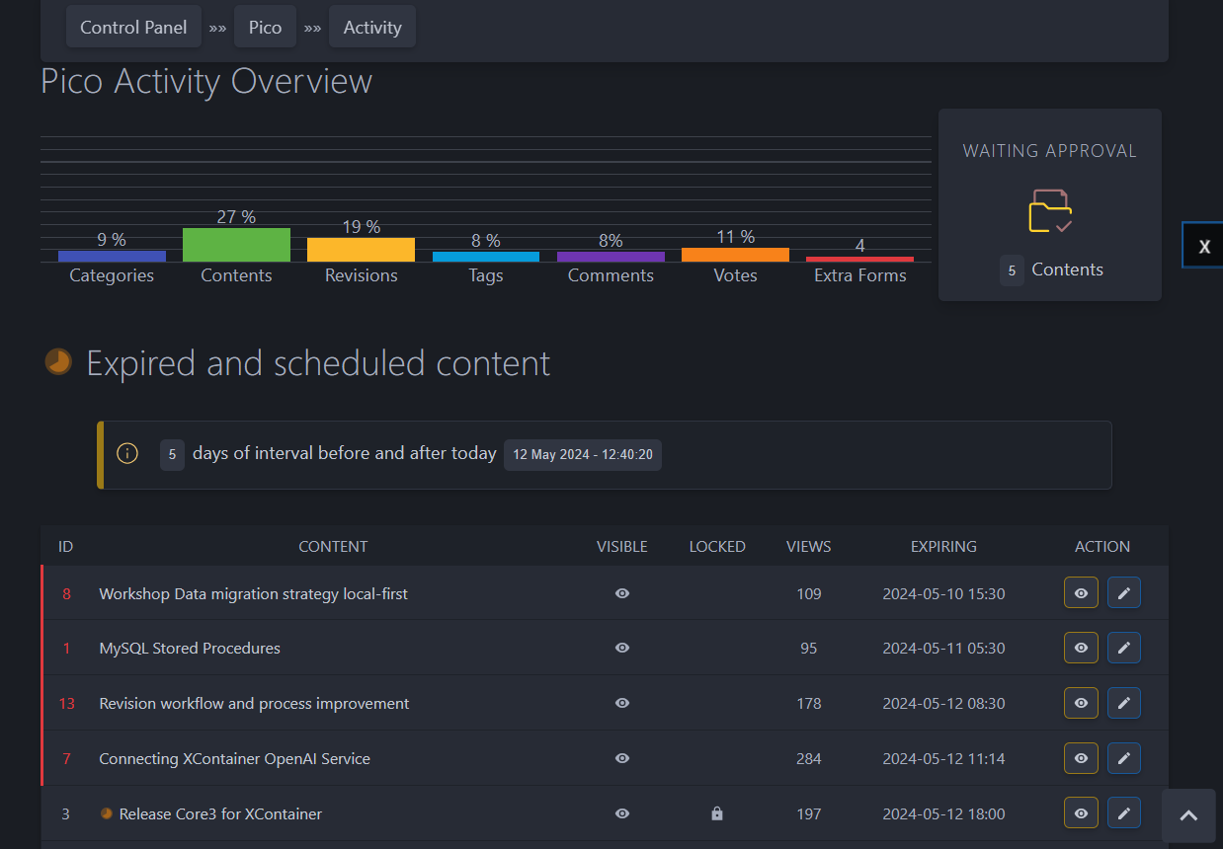Toggle visibility of MySQL Stored Procedures
1223x849 pixels.
point(622,648)
